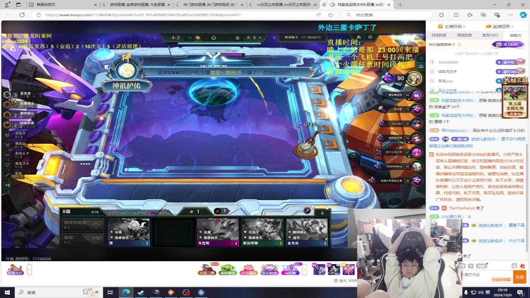Image resolution: width=530 pixels, height=298 pixels.
Task: Open Task View on taskbar
Action: pyautogui.click(x=110, y=292)
